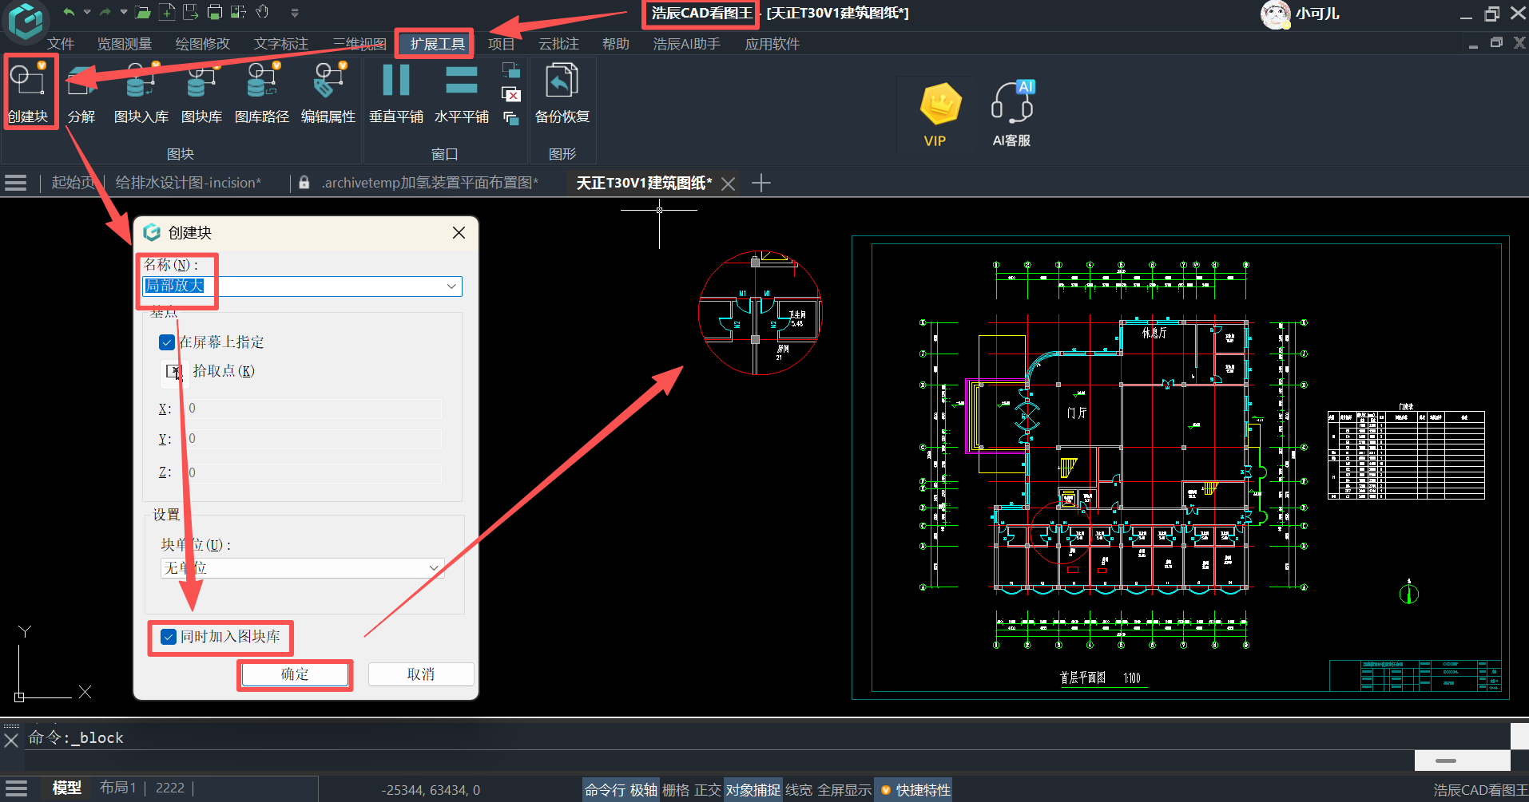The image size is (1529, 802).
Task: Click the 创建块 (create block) tool
Action: 29,91
